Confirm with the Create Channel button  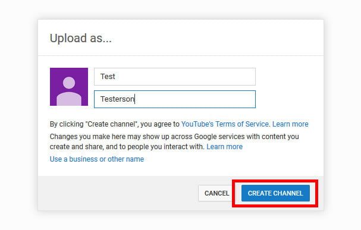point(275,193)
